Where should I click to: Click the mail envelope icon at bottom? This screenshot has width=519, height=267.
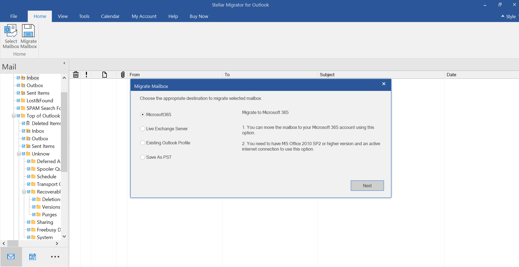11,257
